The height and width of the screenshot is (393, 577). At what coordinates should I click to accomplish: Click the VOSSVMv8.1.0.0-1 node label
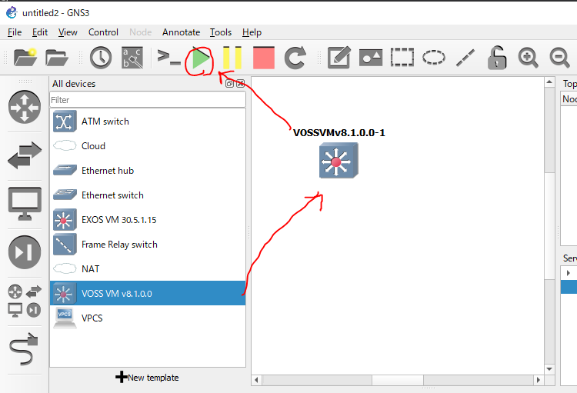(339, 133)
